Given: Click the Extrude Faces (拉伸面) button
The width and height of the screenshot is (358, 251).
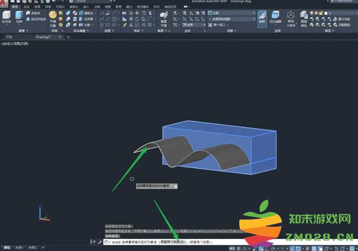Looking at the screenshot, I should click(x=86, y=19).
